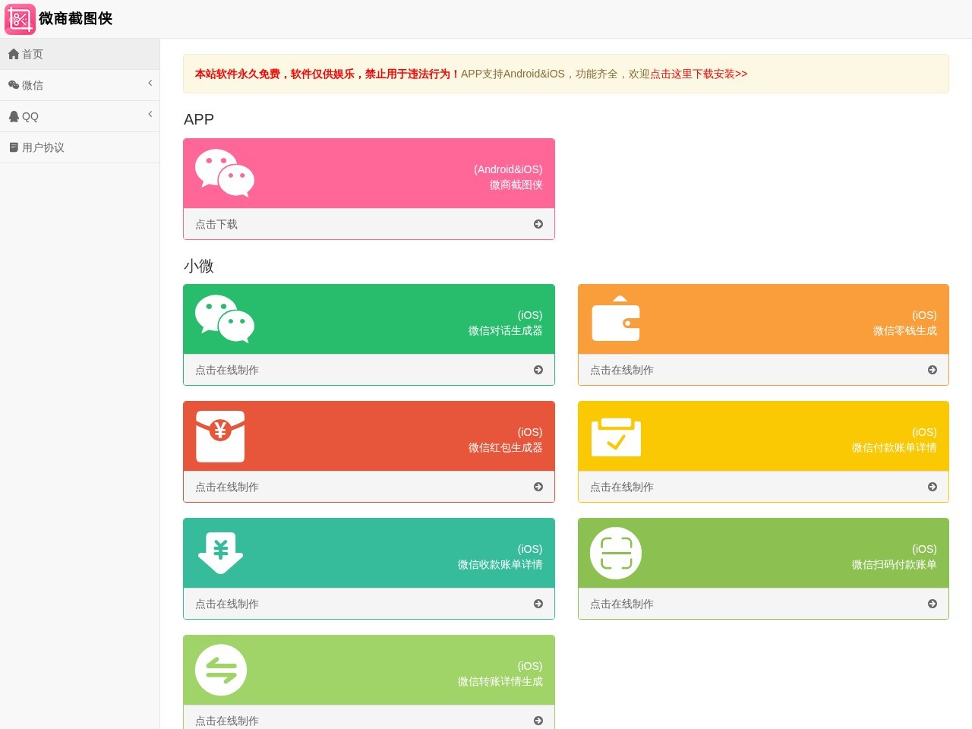Image resolution: width=972 pixels, height=729 pixels.
Task: Click the WeChat icon beside 微信 in sidebar
Action: [14, 85]
